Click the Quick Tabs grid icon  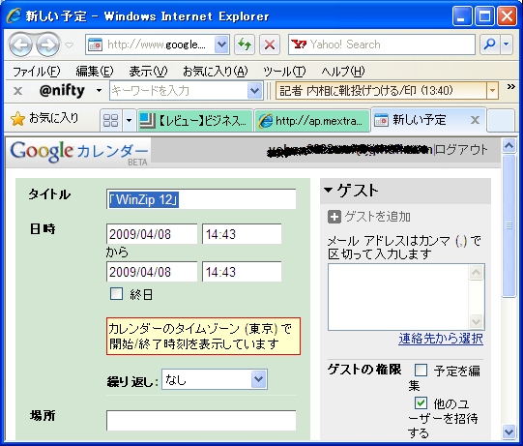(x=111, y=120)
